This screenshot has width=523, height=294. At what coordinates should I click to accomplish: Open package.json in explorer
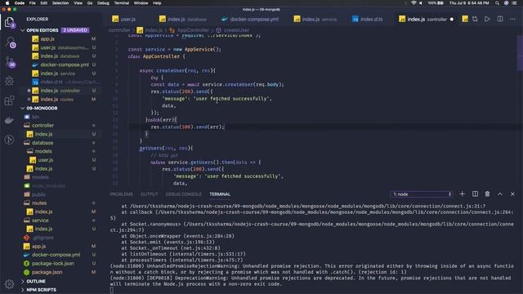coord(47,272)
